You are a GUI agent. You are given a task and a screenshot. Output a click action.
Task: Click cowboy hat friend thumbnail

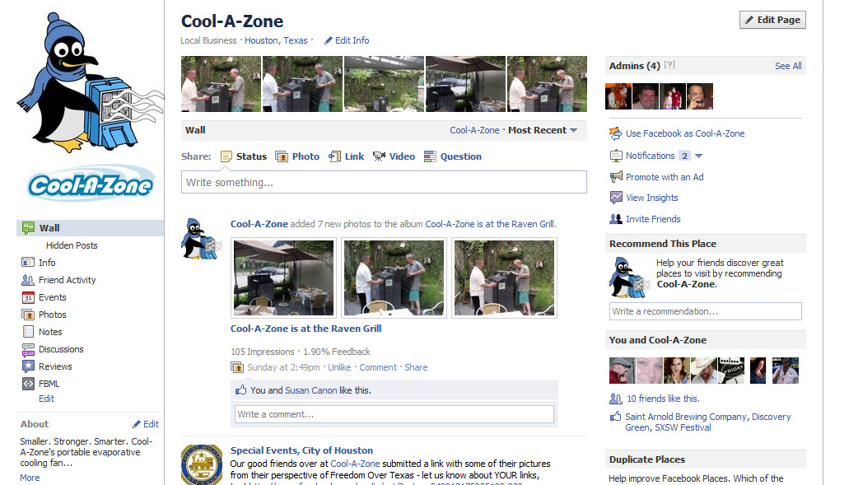(703, 371)
